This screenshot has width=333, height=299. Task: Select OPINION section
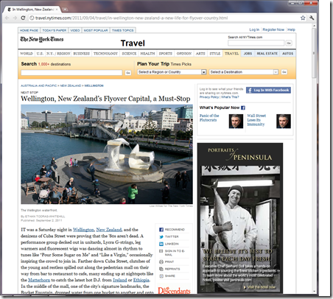click(184, 54)
